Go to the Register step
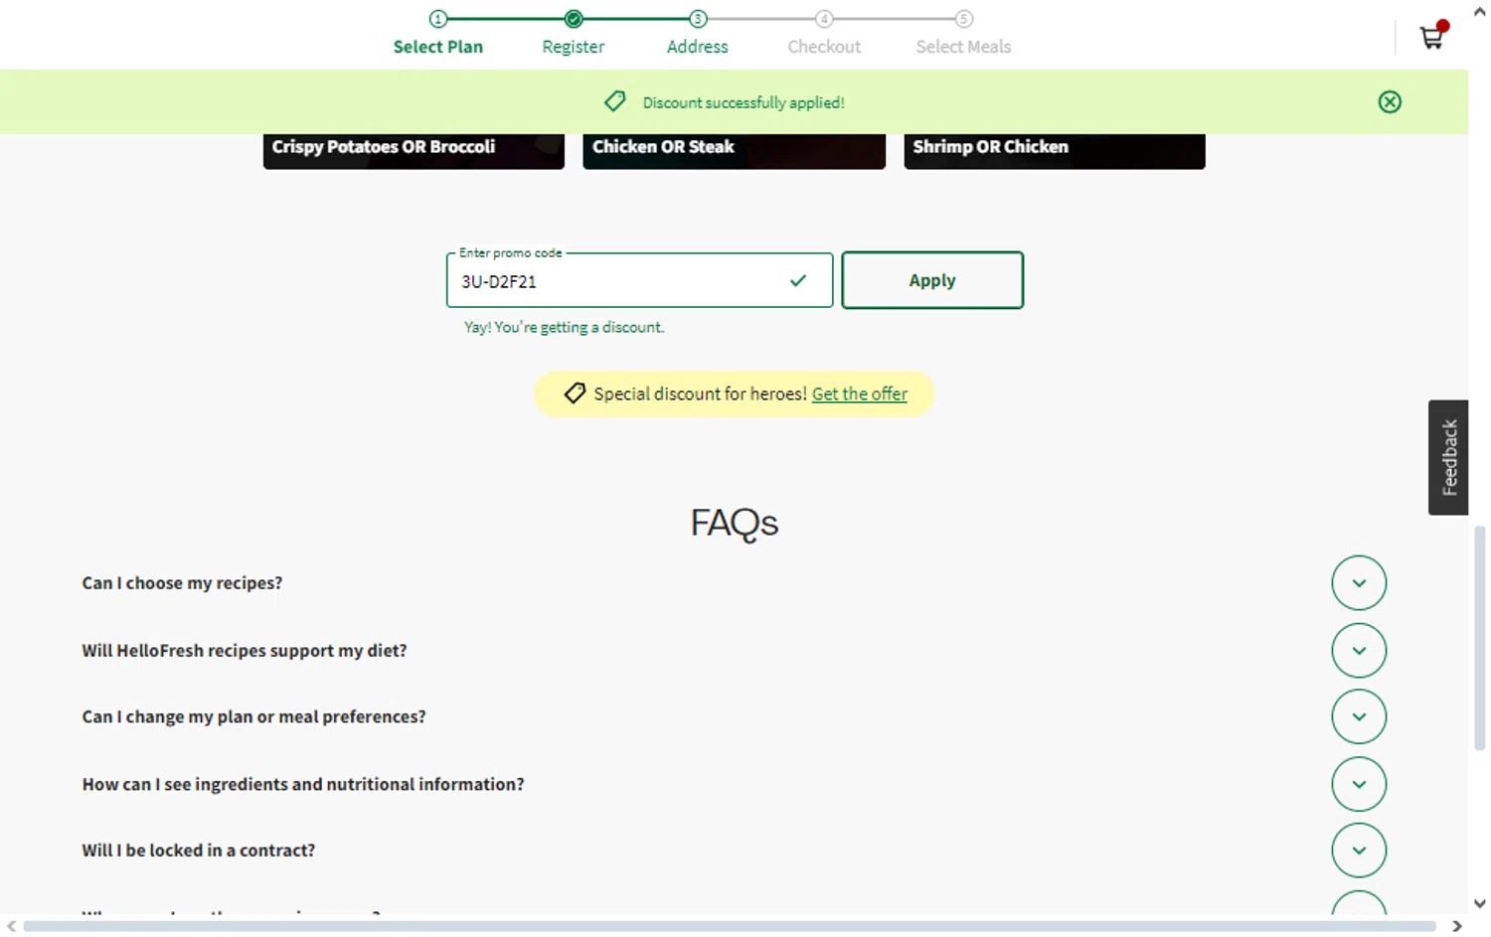1491x937 pixels. coord(574,47)
